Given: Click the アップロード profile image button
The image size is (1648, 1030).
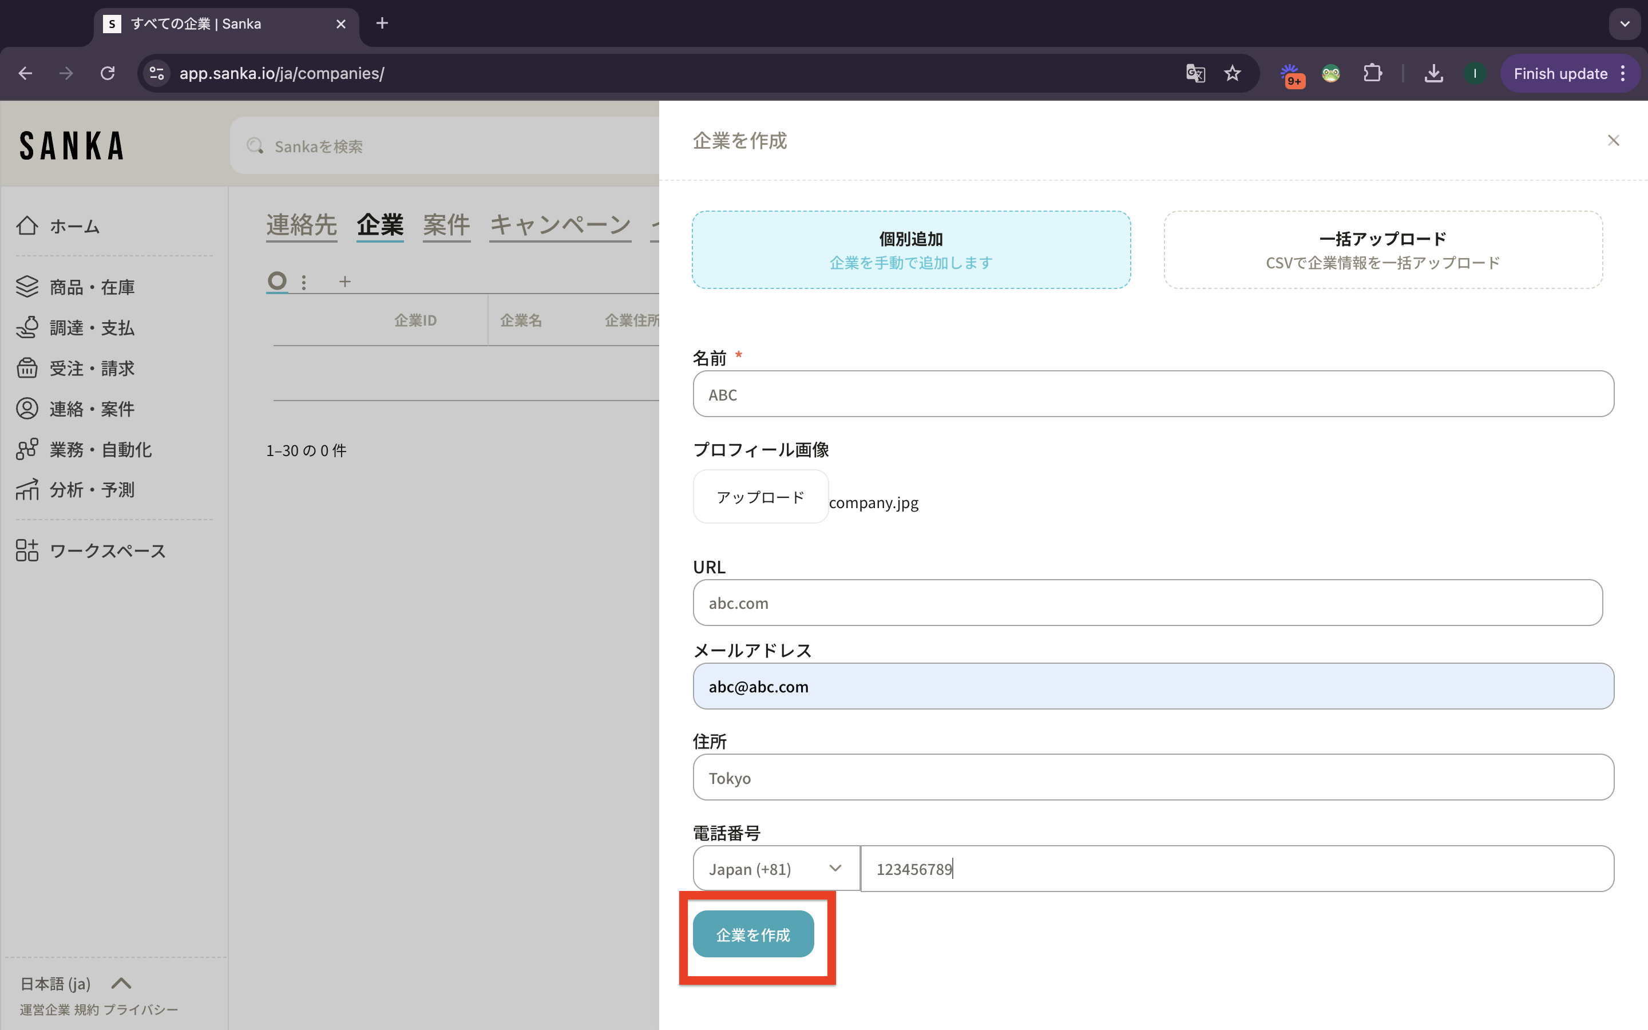Looking at the screenshot, I should click(x=760, y=497).
